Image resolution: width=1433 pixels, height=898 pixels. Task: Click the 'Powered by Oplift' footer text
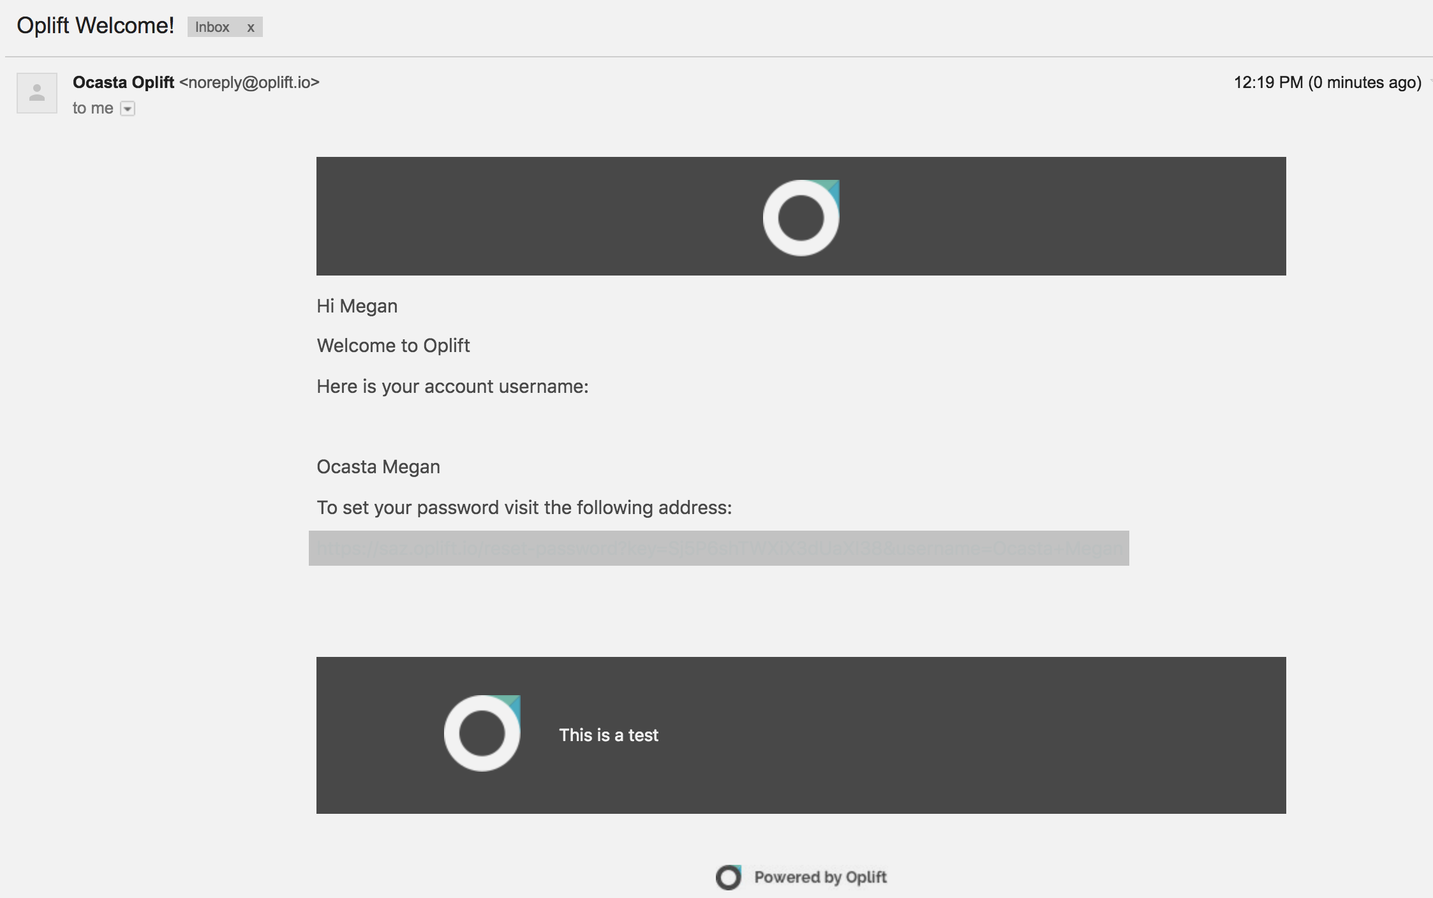[820, 877]
